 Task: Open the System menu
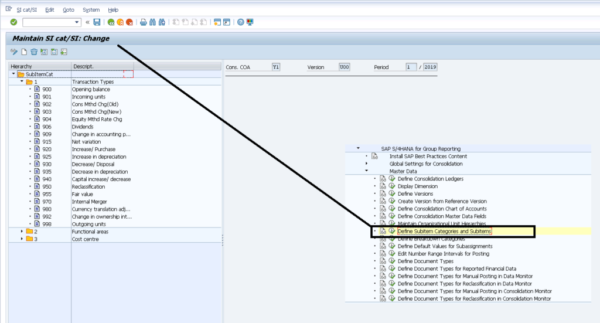(91, 10)
